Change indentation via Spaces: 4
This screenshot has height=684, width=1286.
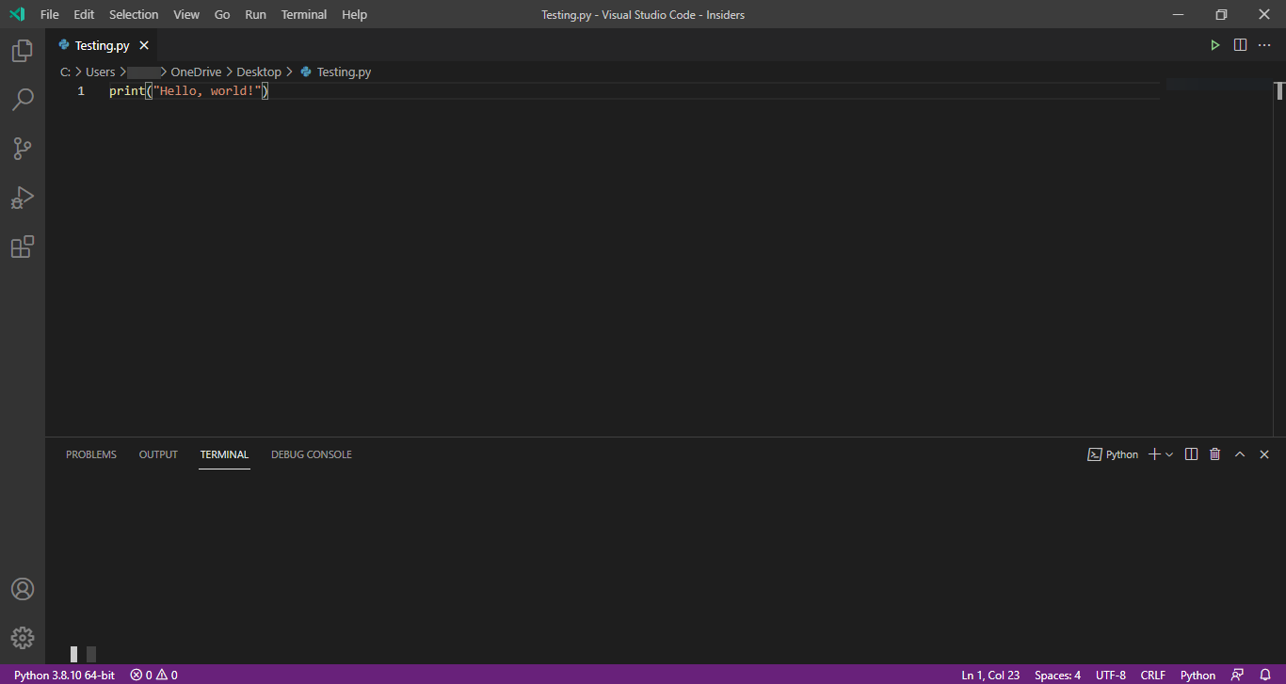1056,675
